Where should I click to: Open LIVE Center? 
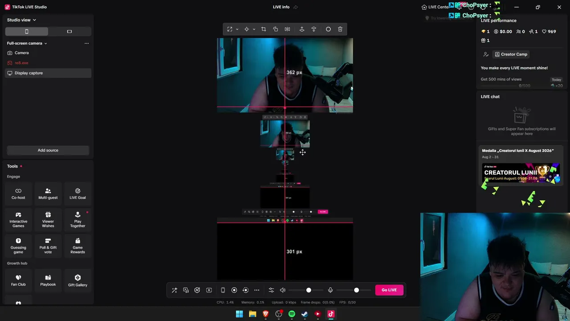(436, 7)
